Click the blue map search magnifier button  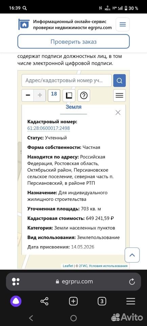pos(120,80)
